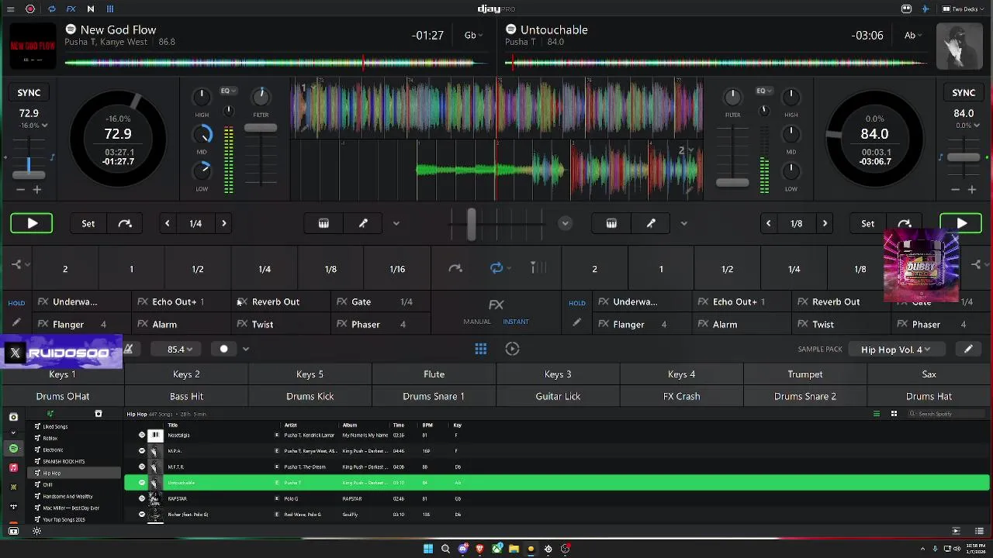This screenshot has width=993, height=558.
Task: Open the Apple Music source in library sidebar
Action: [13, 467]
